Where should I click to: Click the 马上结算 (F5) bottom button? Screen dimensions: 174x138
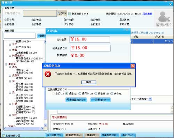pyautogui.click(x=54, y=135)
